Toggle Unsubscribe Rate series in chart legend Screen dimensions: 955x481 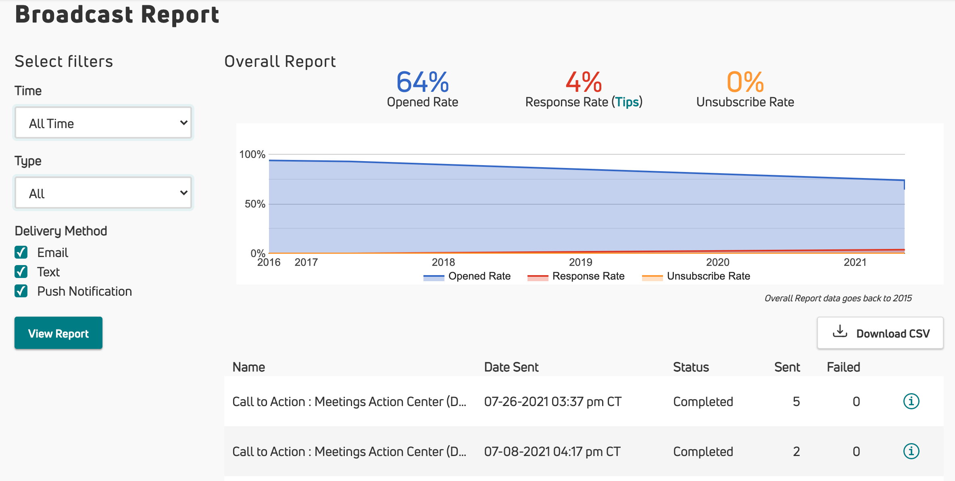[x=696, y=276]
